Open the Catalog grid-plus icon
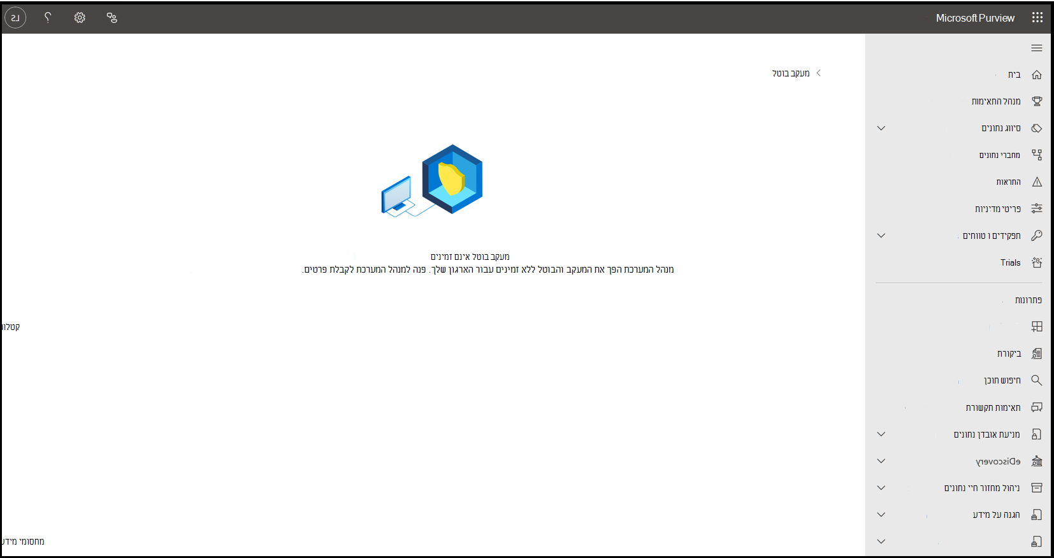Image resolution: width=1054 pixels, height=558 pixels. click(x=1037, y=327)
